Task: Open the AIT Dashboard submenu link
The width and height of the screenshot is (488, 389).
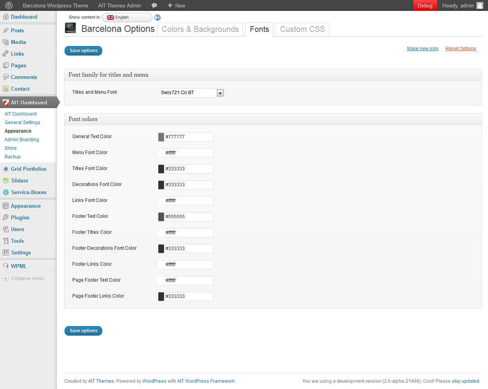Action: [x=21, y=114]
